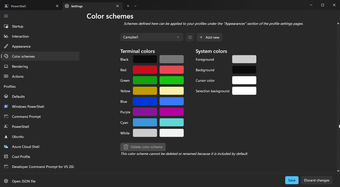Click the Interaction cursor icon

tap(6, 36)
